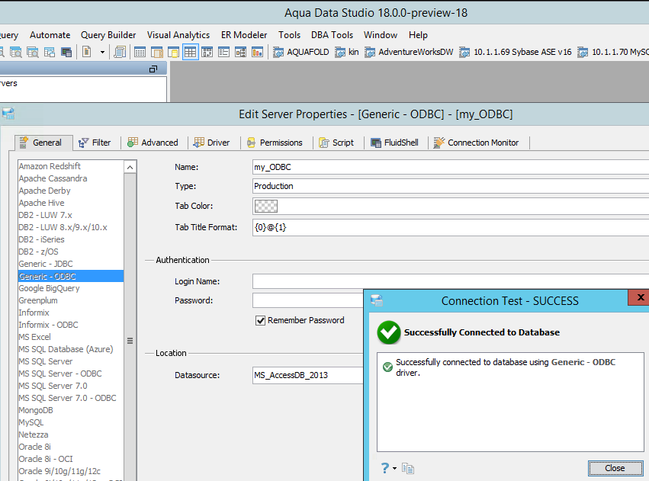Select the highlighted Generic - ODBC entry
Image resolution: width=649 pixels, height=481 pixels.
coord(71,276)
